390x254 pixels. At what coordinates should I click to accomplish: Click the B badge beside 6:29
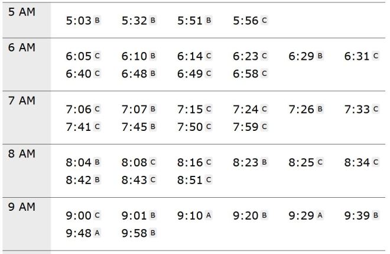[320, 56]
